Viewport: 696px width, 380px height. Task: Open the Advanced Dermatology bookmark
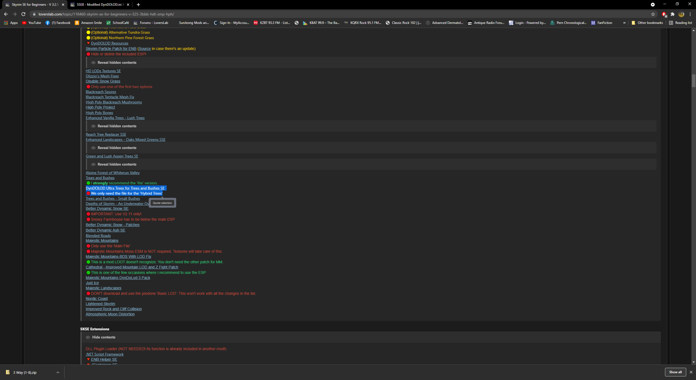(x=444, y=23)
